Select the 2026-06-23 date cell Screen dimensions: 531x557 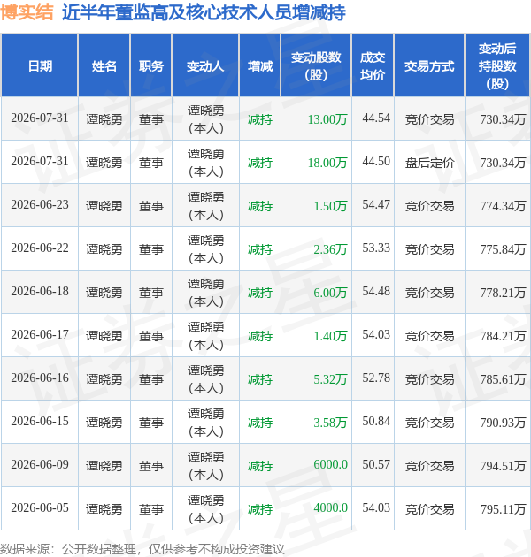(x=40, y=205)
